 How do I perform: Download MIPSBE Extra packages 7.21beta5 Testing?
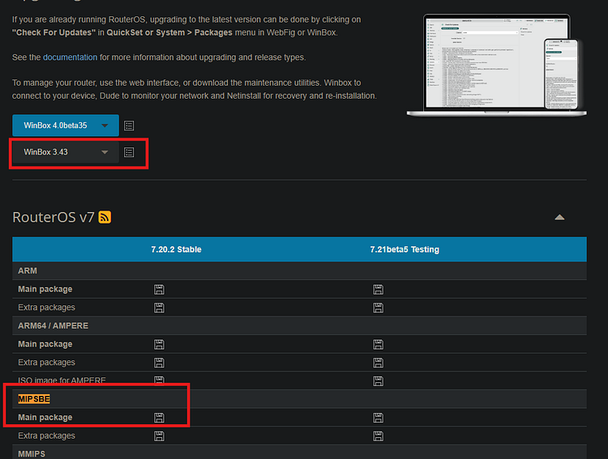pos(378,436)
